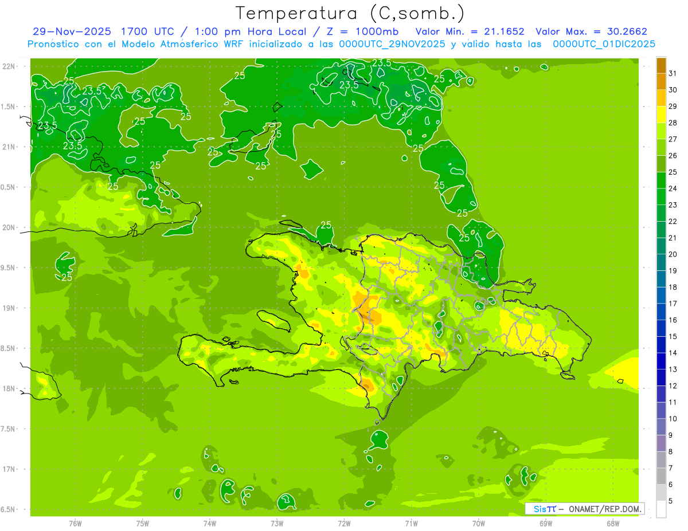The height and width of the screenshot is (531, 688).
Task: Click the "21N" latitude tick label
Action: (x=9, y=147)
